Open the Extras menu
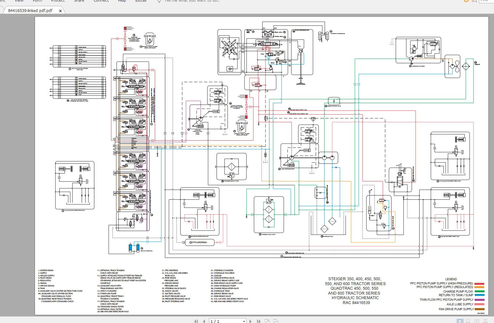This screenshot has height=323, width=494. (x=141, y=1)
